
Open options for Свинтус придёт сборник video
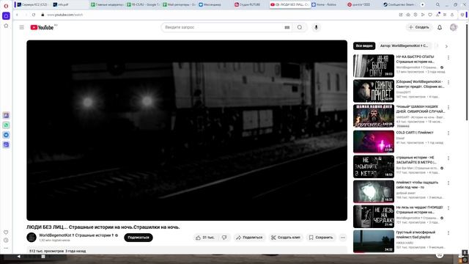[448, 82]
